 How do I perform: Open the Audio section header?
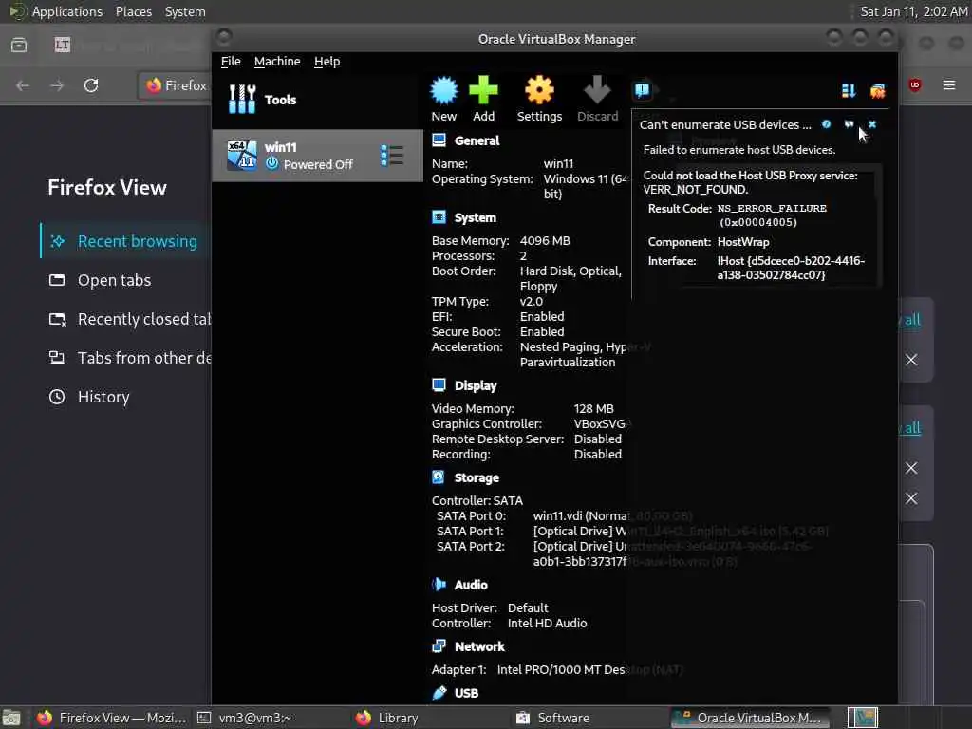pyautogui.click(x=471, y=585)
